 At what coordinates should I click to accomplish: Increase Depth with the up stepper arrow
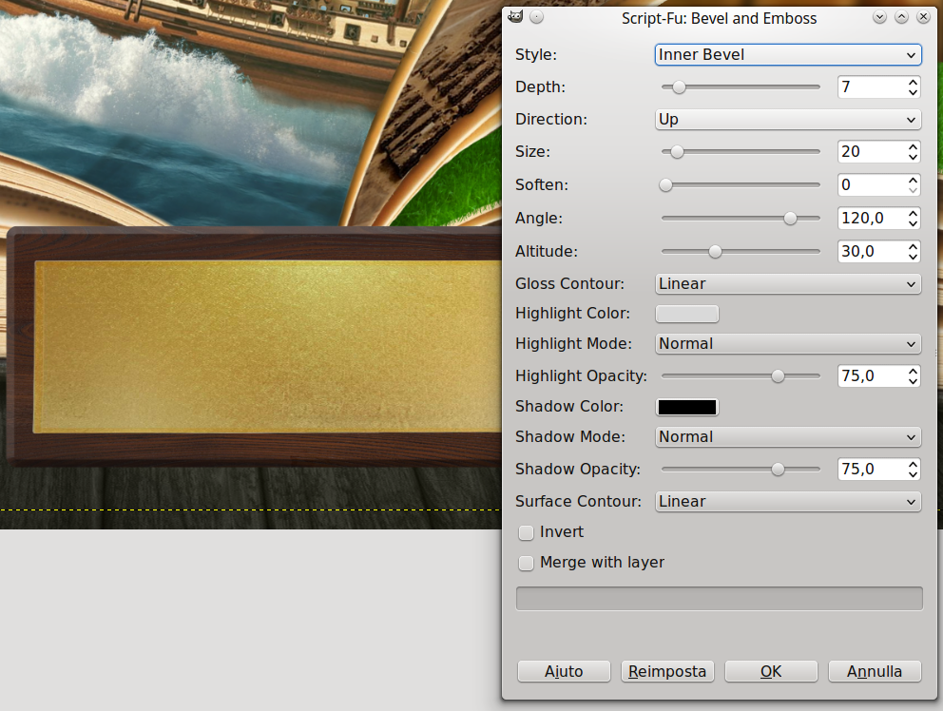(913, 82)
